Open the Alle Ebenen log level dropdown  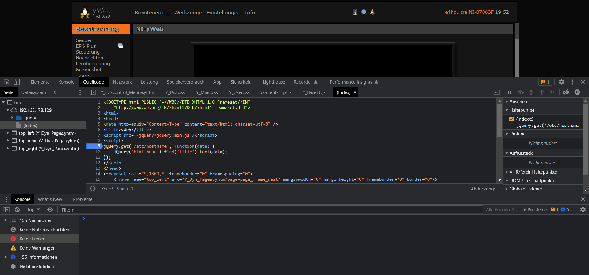[500, 210]
